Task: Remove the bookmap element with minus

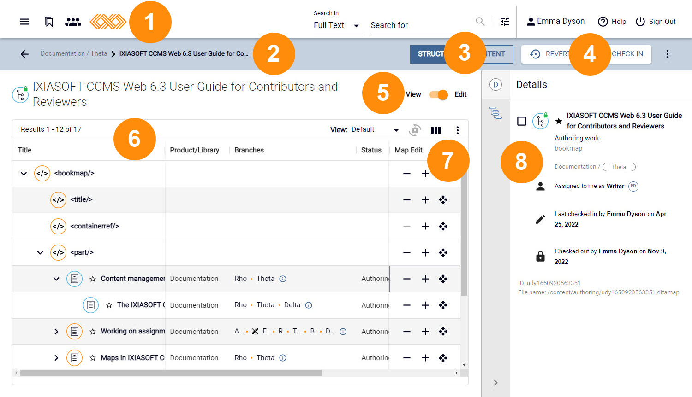Action: (x=406, y=174)
